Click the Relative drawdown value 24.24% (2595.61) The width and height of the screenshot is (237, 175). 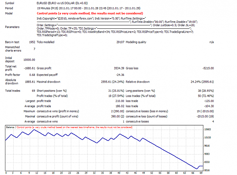pyautogui.click(x=202, y=82)
